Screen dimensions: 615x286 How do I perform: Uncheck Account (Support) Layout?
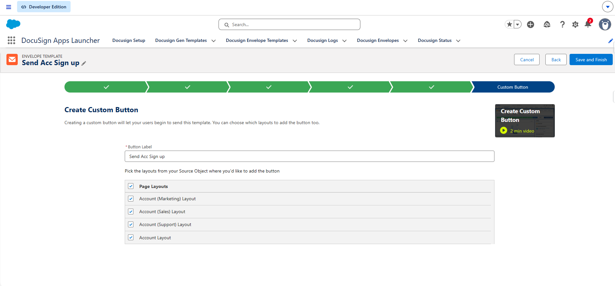coord(131,224)
